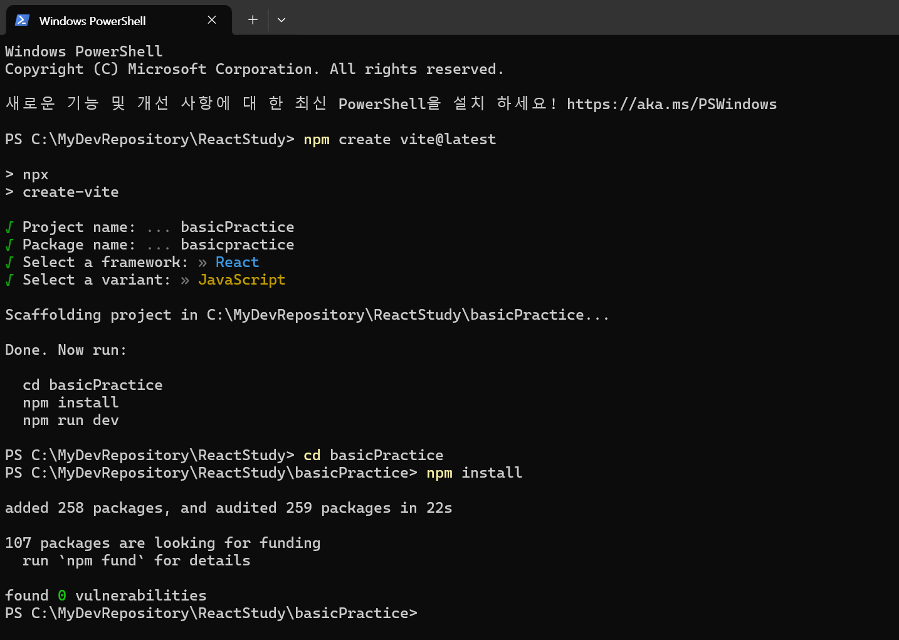The height and width of the screenshot is (640, 899).
Task: Click the 'npm run dev' instruction
Action: tap(71, 420)
